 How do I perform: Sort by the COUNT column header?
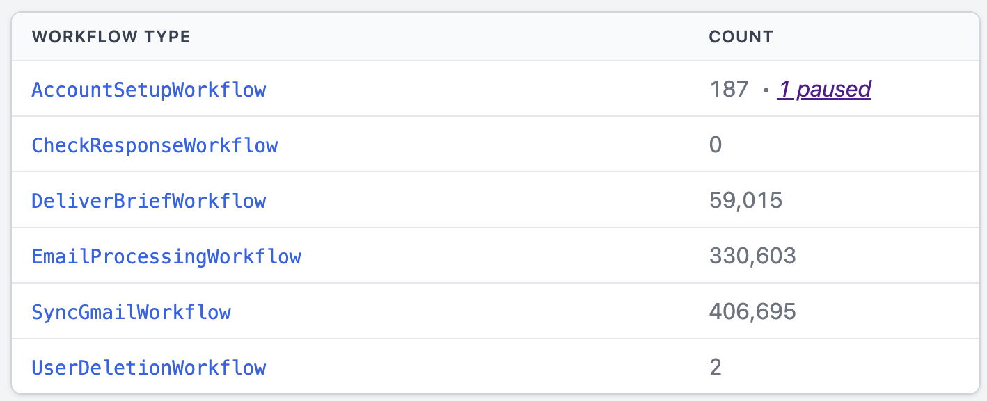(741, 36)
